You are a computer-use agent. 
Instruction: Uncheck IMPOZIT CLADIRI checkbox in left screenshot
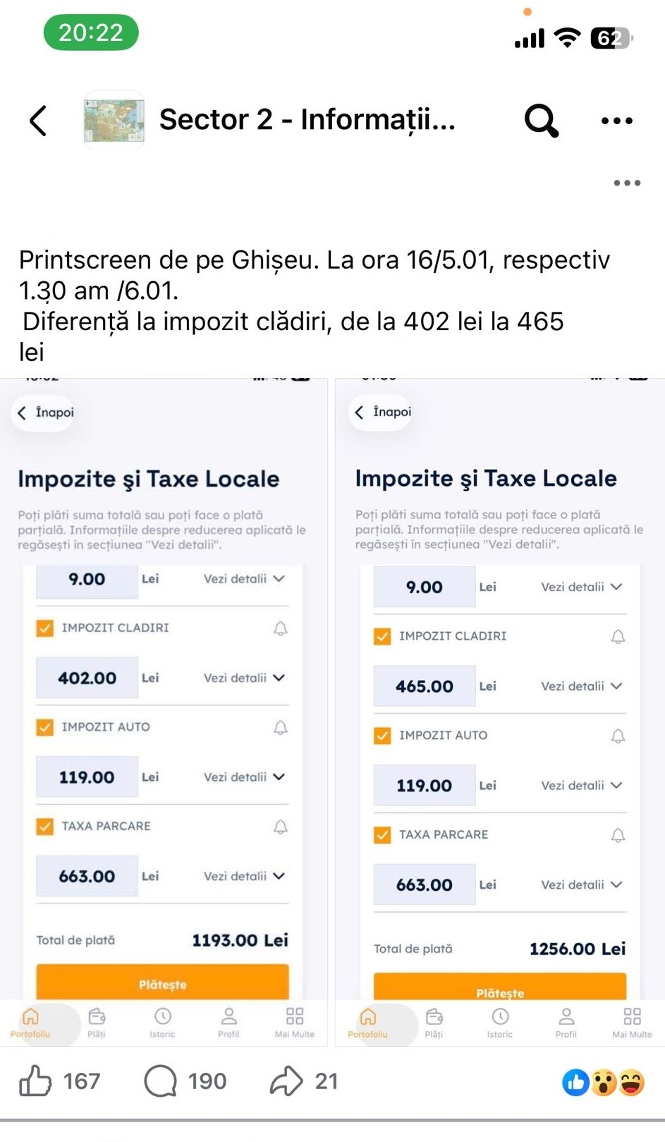point(45,628)
